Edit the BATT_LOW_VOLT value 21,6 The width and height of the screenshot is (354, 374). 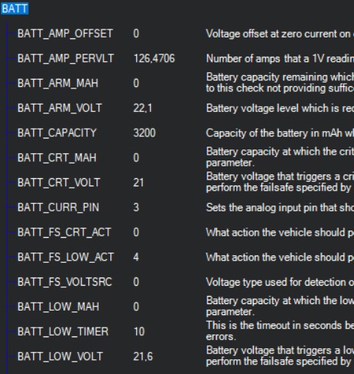143,356
